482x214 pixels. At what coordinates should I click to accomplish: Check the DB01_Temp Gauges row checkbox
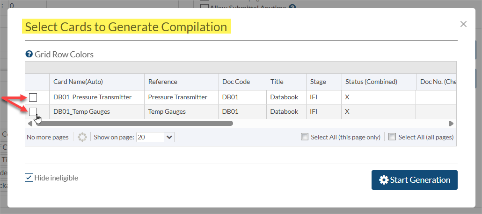point(33,112)
